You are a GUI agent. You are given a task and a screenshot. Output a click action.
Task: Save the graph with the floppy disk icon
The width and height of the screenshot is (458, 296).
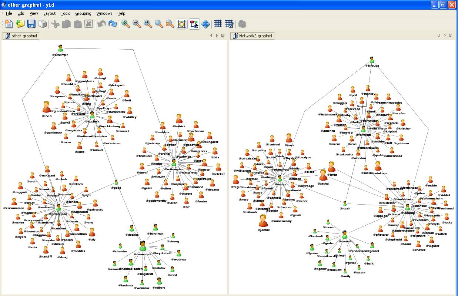(x=31, y=24)
